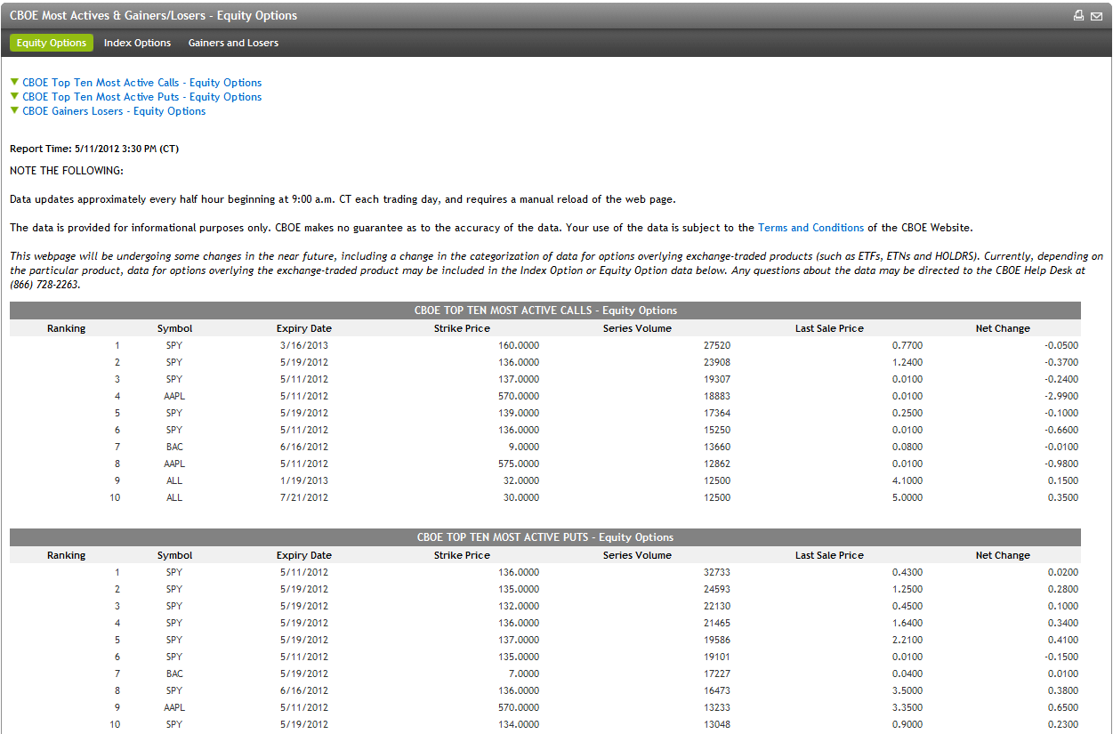Jump to CBOE Top Ten Most Active Calls link
The height and width of the screenshot is (734, 1113).
coord(142,83)
